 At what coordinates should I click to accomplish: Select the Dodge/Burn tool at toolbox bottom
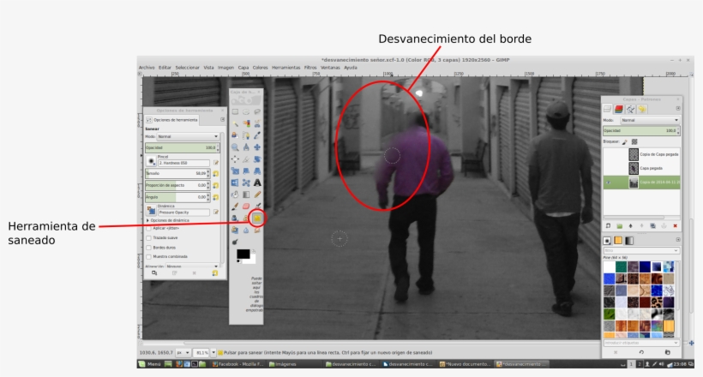235,242
